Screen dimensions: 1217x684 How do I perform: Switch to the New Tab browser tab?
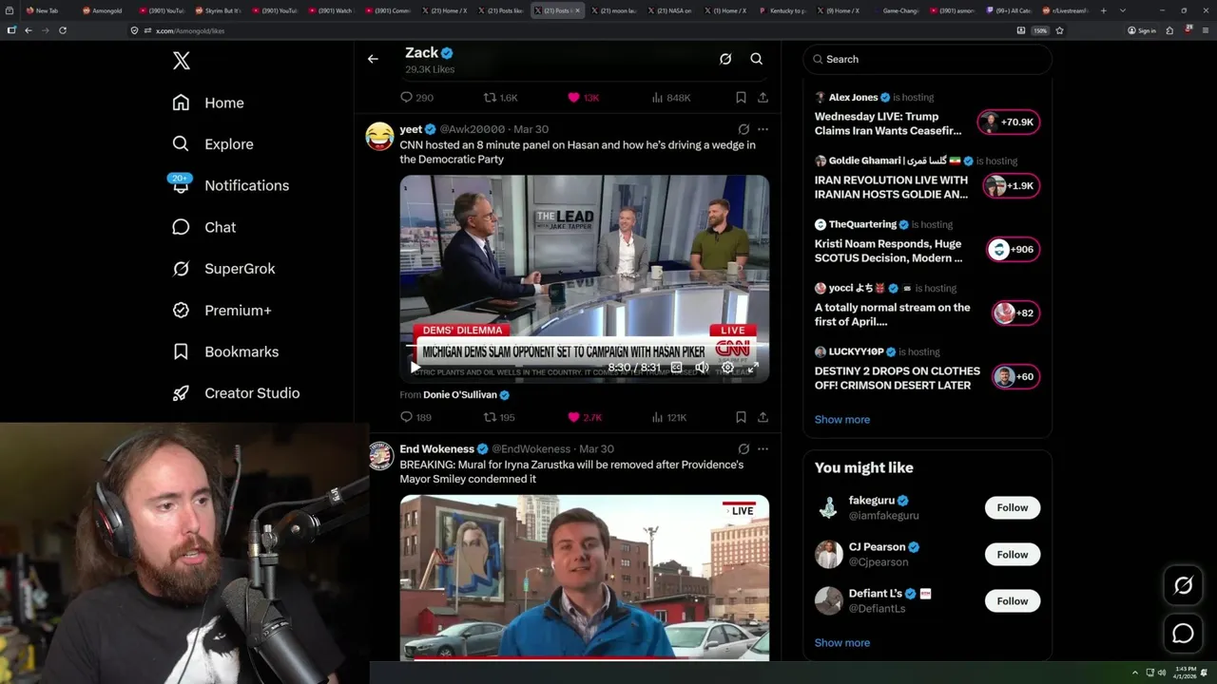46,10
